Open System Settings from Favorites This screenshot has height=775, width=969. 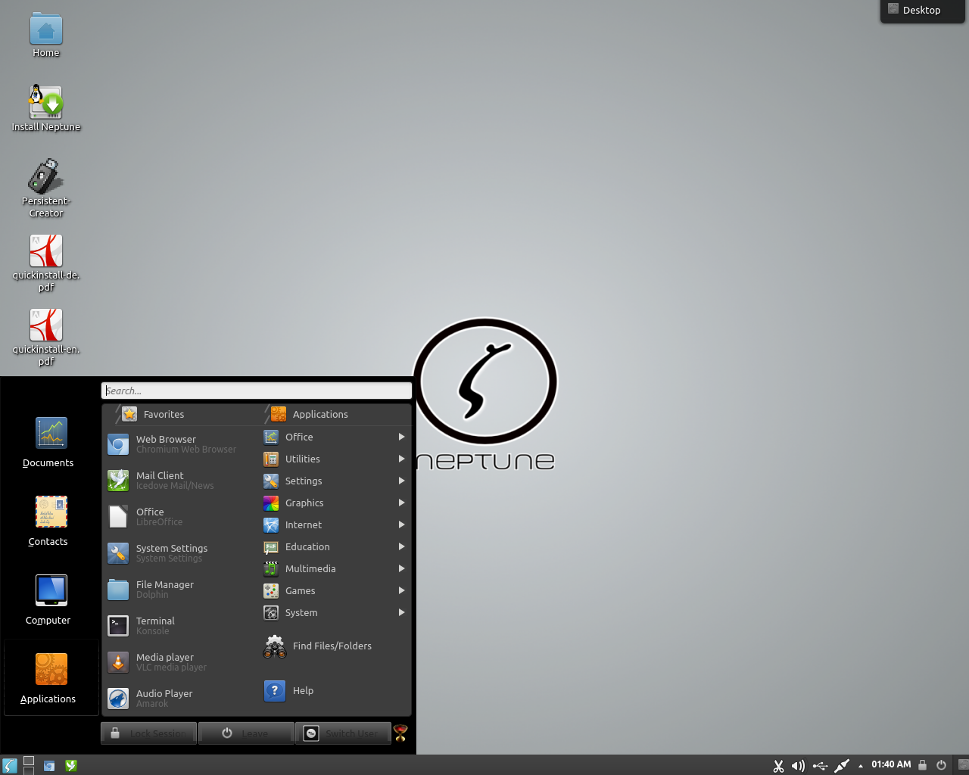coord(180,553)
